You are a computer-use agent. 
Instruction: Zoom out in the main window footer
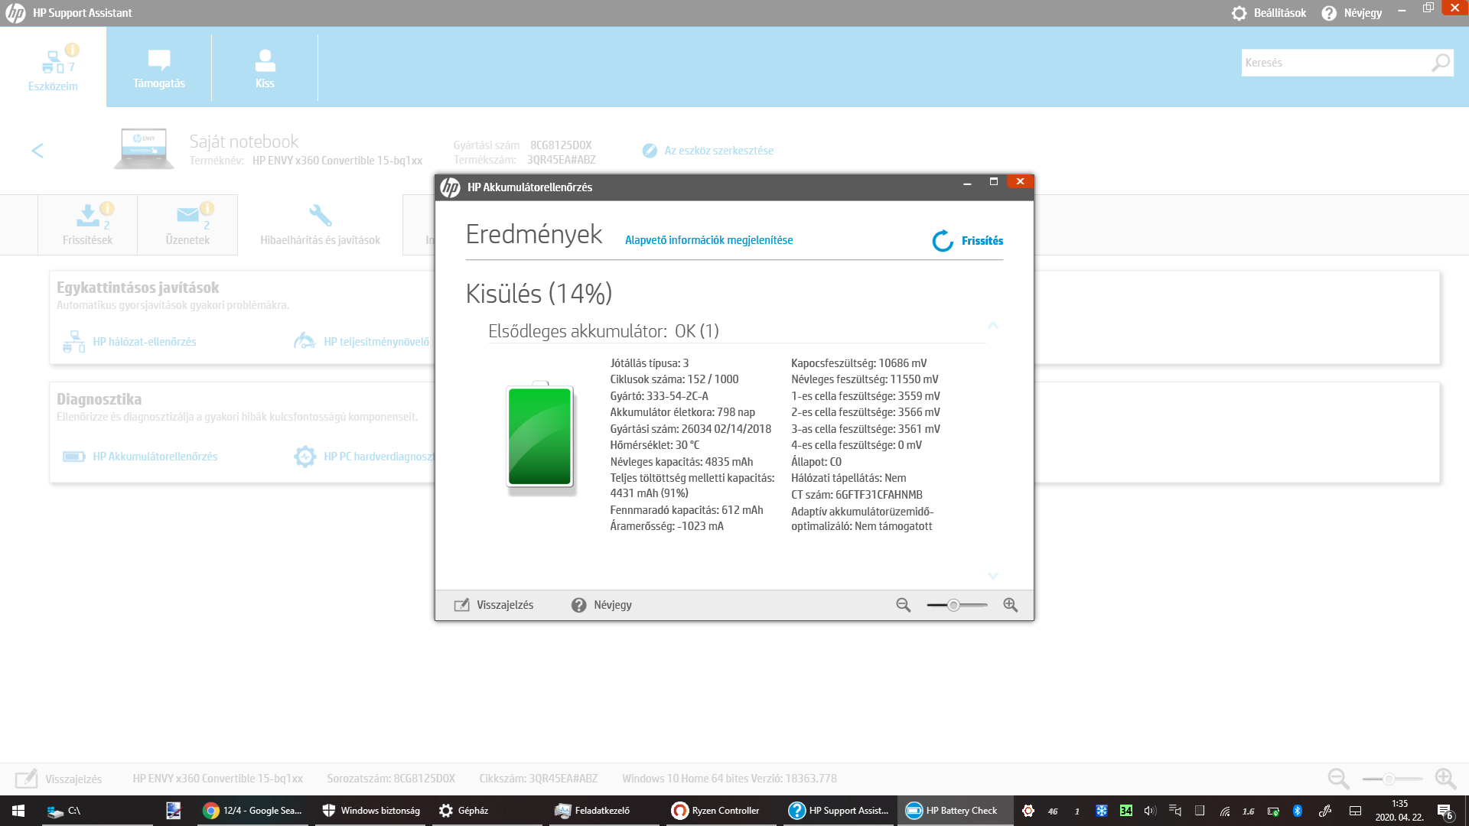click(x=1338, y=779)
